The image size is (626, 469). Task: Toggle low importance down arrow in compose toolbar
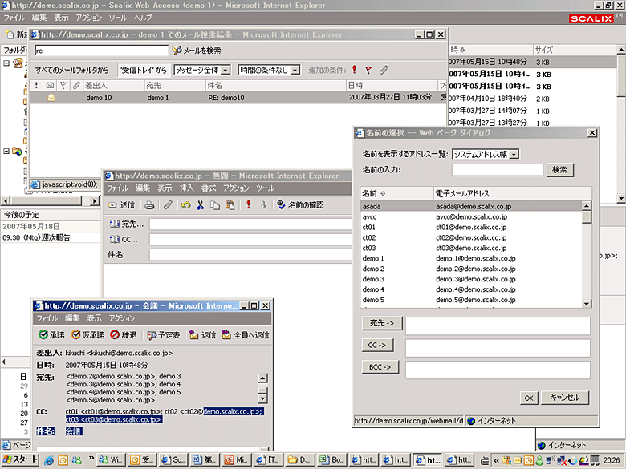coord(262,205)
